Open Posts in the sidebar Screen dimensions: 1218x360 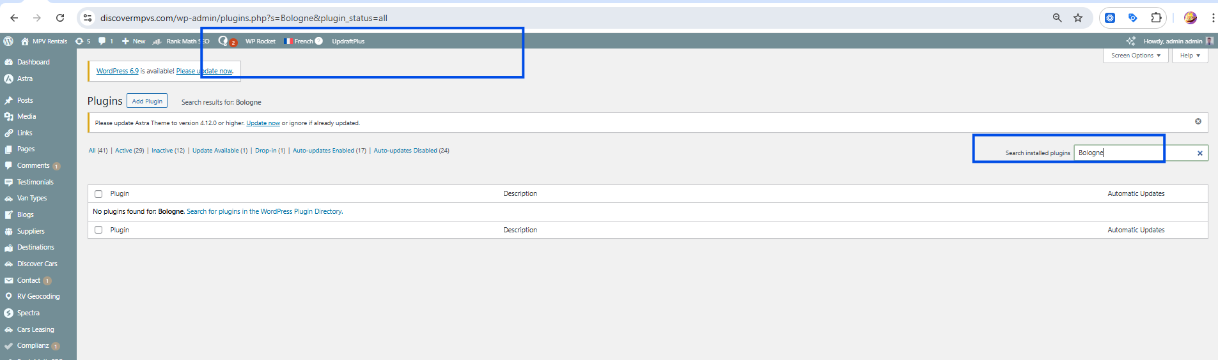click(25, 100)
